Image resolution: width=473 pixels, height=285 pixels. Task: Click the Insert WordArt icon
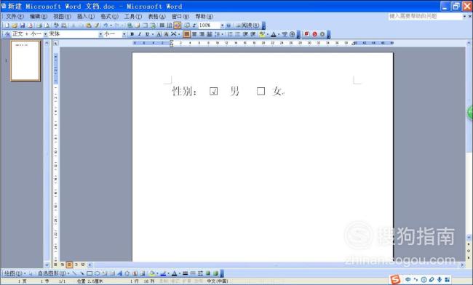(x=120, y=273)
